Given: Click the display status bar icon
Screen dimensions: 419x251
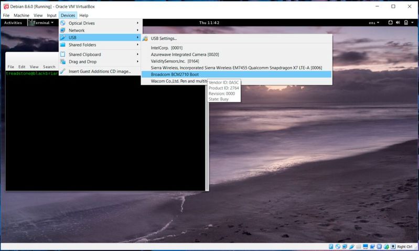Looking at the screenshot, I should pos(366,246).
